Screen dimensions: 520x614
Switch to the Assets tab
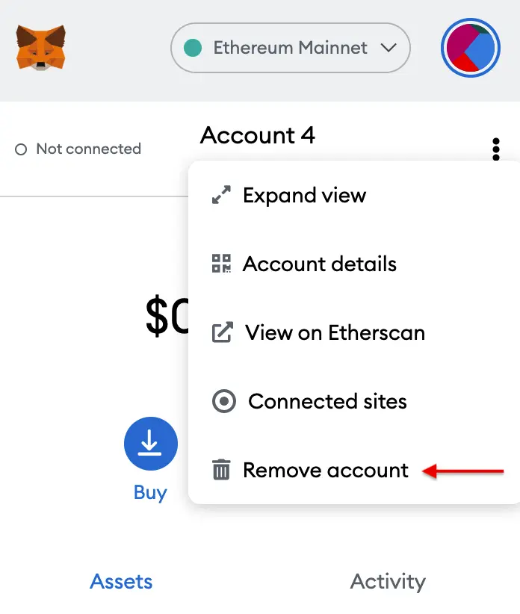pos(121,581)
